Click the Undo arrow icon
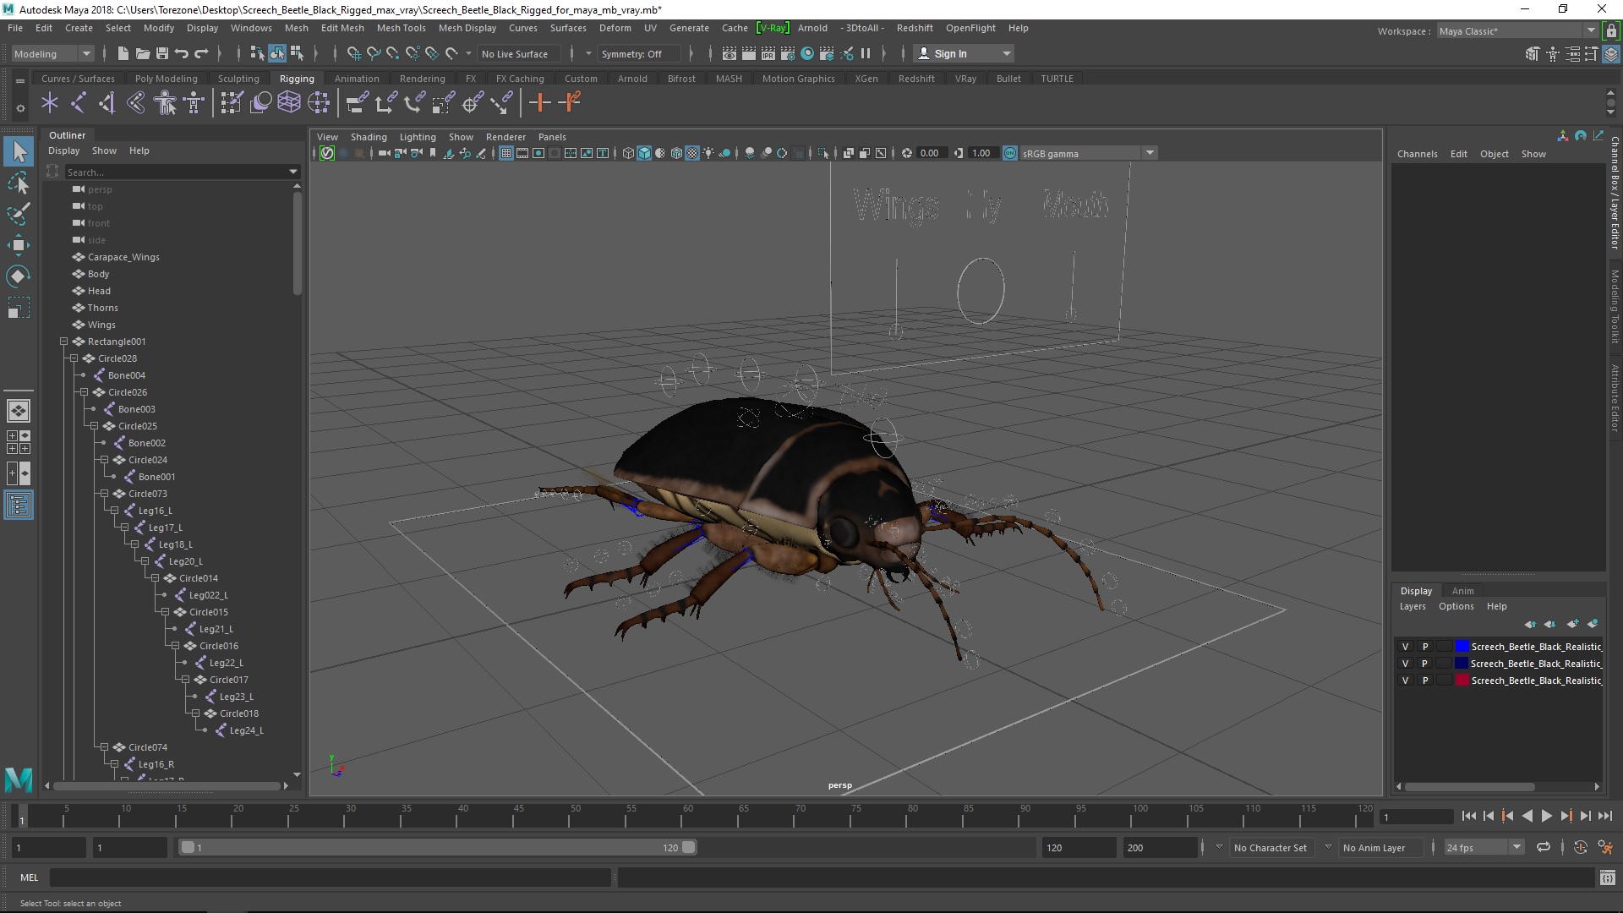 pyautogui.click(x=182, y=53)
